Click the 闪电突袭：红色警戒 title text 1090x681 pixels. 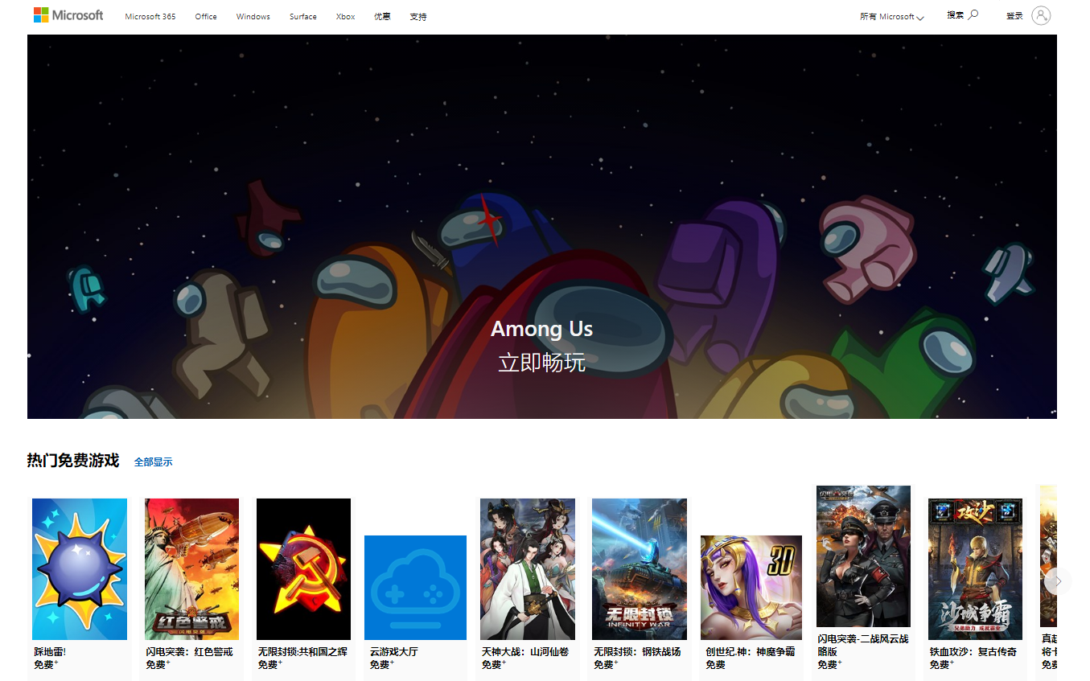pyautogui.click(x=189, y=652)
